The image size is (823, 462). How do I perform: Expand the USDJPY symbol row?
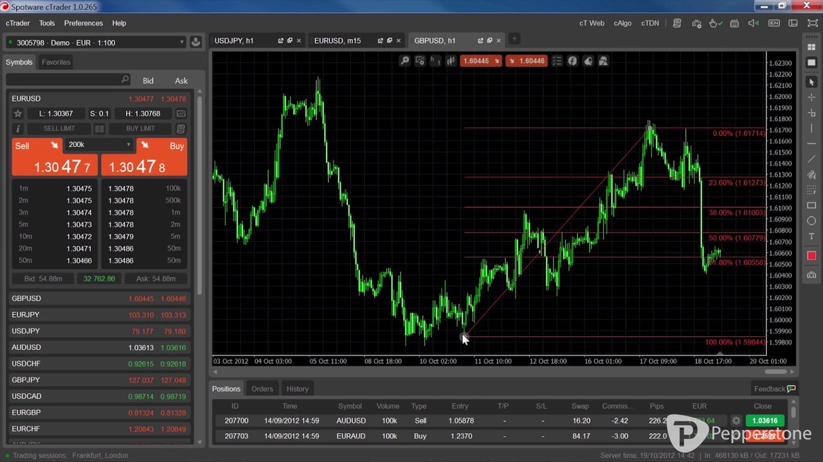pos(100,331)
